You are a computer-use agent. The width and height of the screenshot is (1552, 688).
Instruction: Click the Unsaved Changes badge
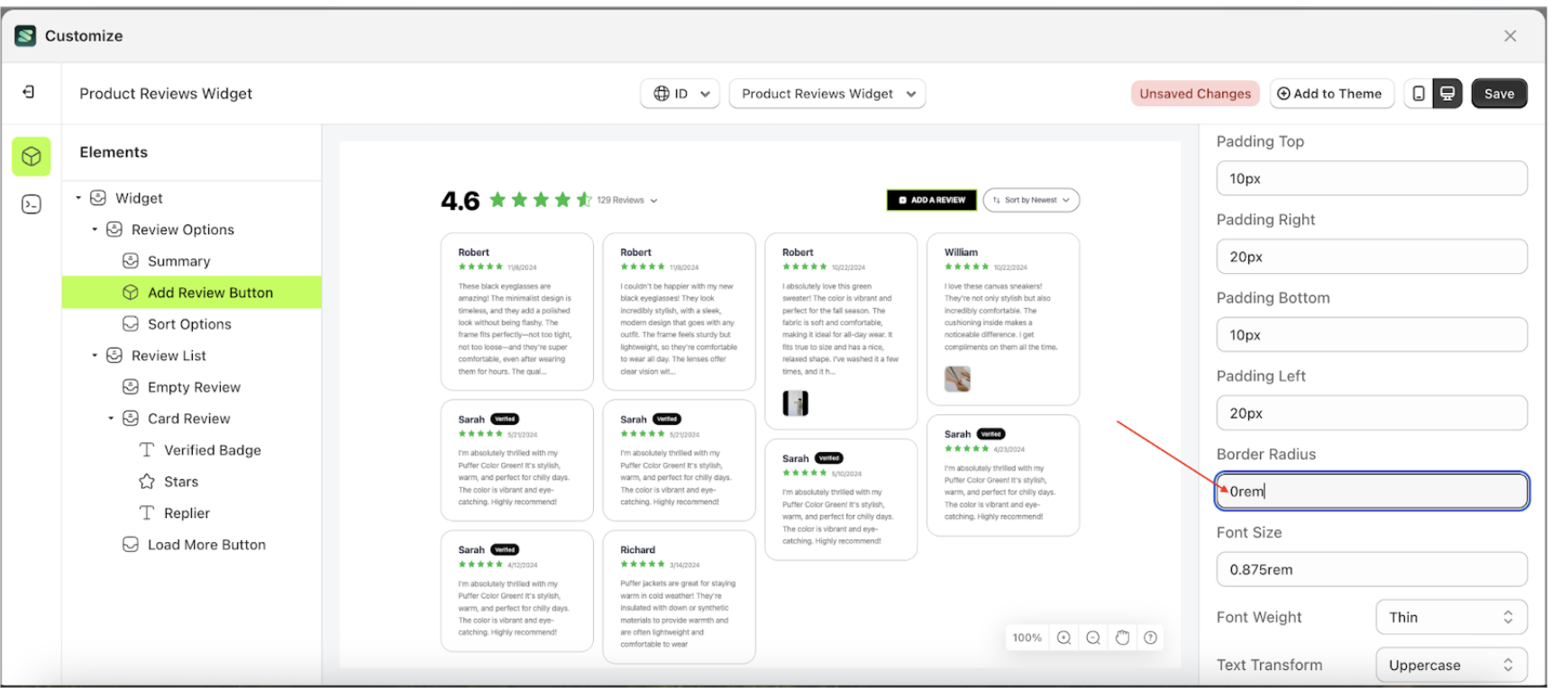tap(1195, 94)
